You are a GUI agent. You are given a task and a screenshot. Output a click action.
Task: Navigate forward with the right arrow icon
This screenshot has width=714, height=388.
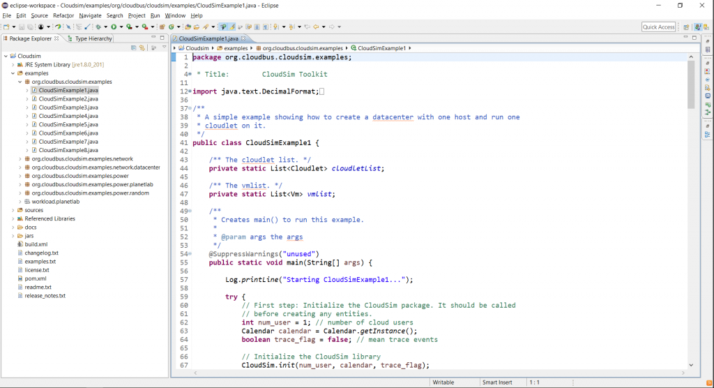[332, 27]
